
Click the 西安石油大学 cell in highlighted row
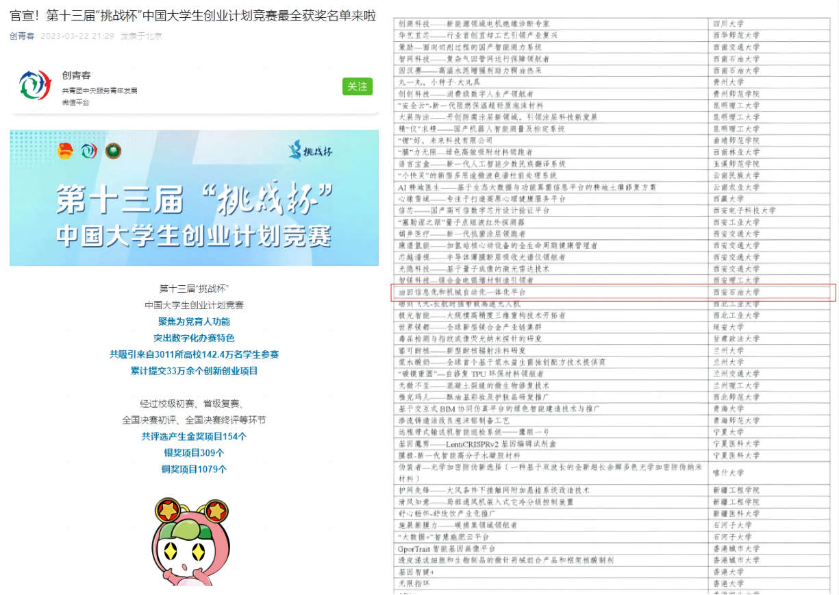[x=736, y=292]
